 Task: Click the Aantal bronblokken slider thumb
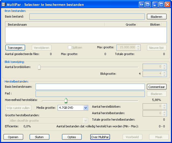39,67
